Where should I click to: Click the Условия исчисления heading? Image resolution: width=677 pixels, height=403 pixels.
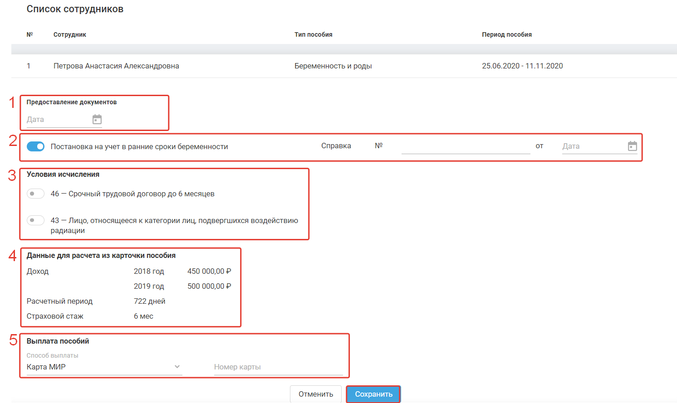63,175
